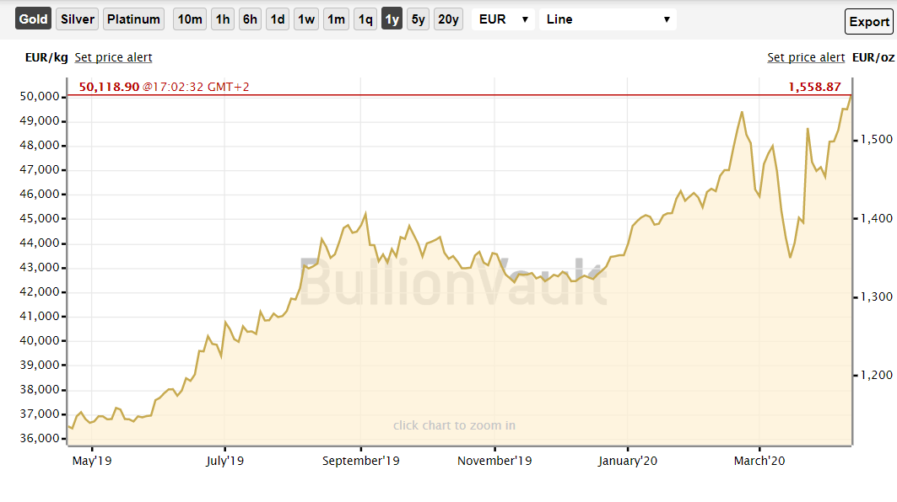This screenshot has height=502, width=897.
Task: Switch to the Silver price tab
Action: click(76, 19)
